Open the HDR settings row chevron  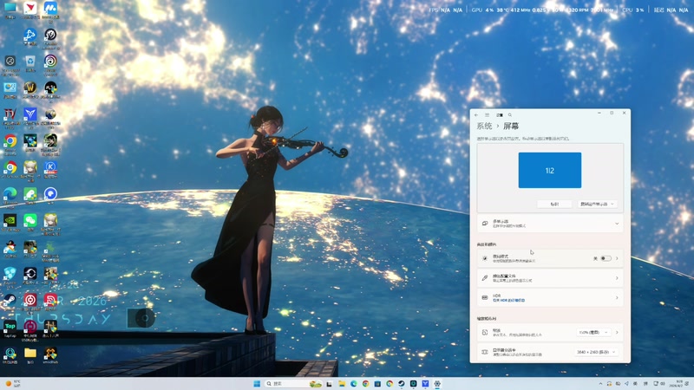coord(617,297)
